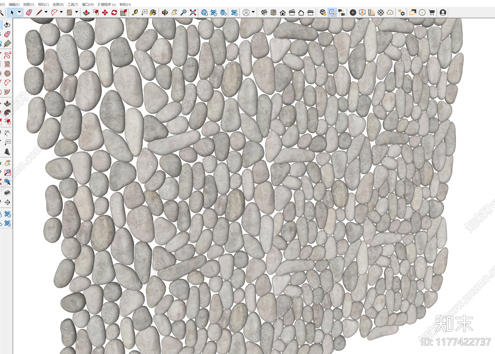Open the 绘图(R) menu

tap(58, 5)
